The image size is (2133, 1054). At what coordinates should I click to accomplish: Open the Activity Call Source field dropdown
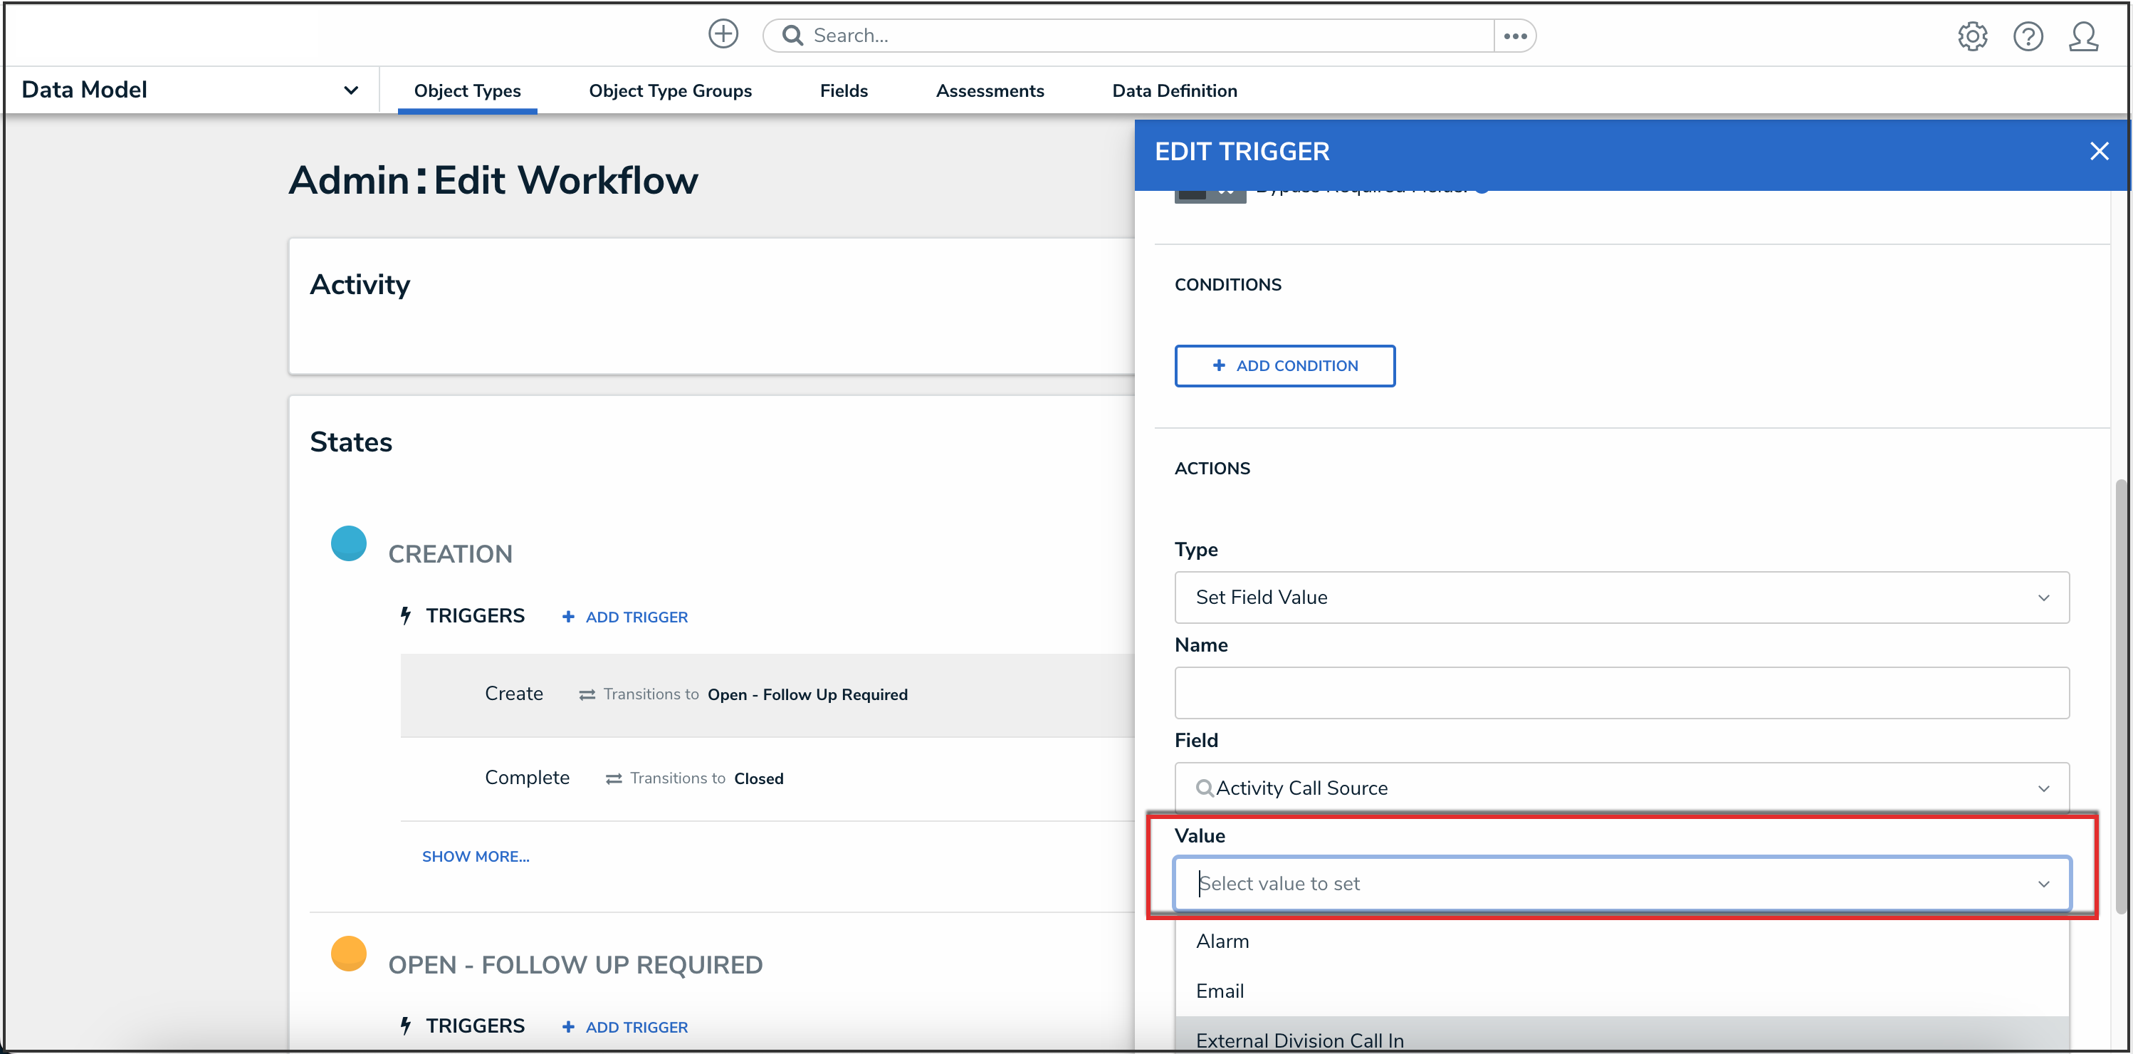pos(1620,788)
